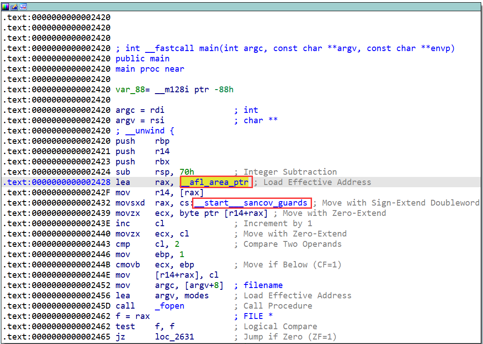Screen dimensions: 483x344
Task: Click the loc_2631 jump target
Action: point(175,337)
